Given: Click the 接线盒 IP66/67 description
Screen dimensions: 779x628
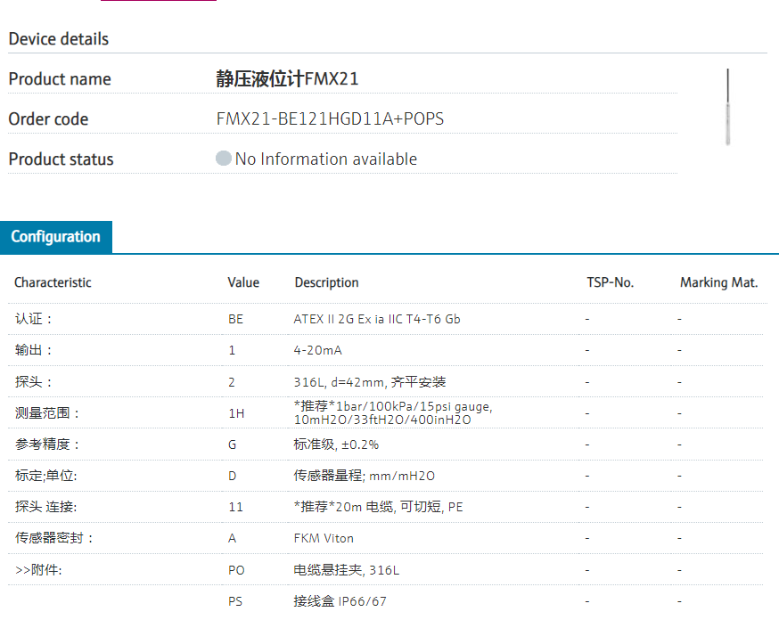Looking at the screenshot, I should tap(340, 601).
